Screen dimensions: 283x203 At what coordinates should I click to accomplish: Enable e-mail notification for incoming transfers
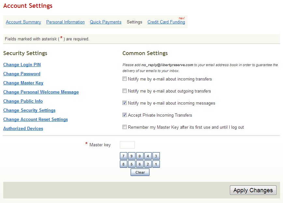coord(124,79)
